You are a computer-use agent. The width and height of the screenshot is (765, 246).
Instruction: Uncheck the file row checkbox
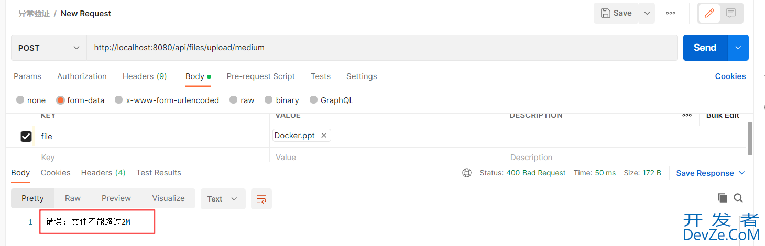[26, 136]
